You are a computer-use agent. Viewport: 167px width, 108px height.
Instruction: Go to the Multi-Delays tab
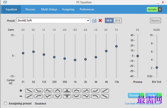(49, 9)
